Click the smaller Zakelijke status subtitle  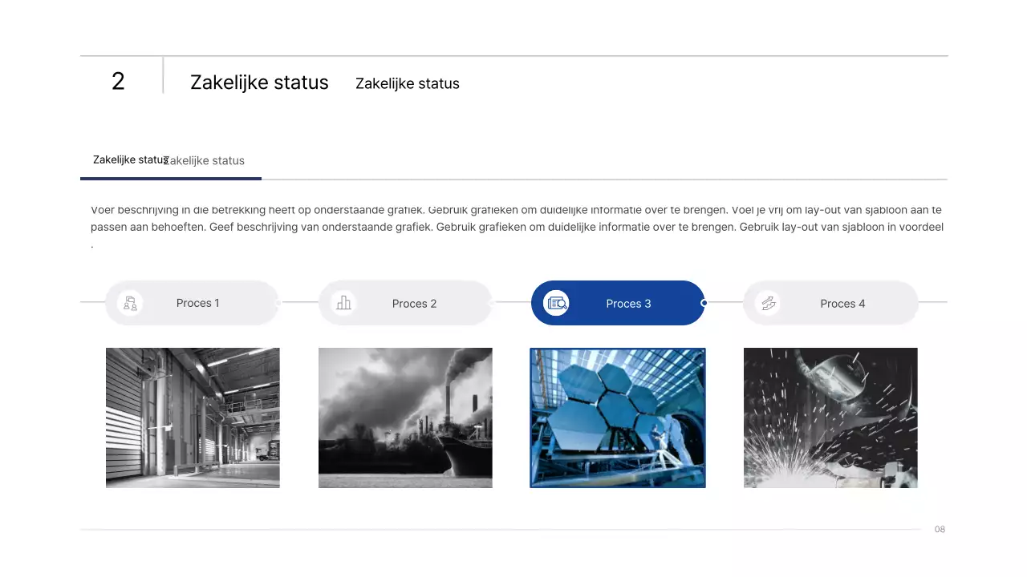click(408, 83)
